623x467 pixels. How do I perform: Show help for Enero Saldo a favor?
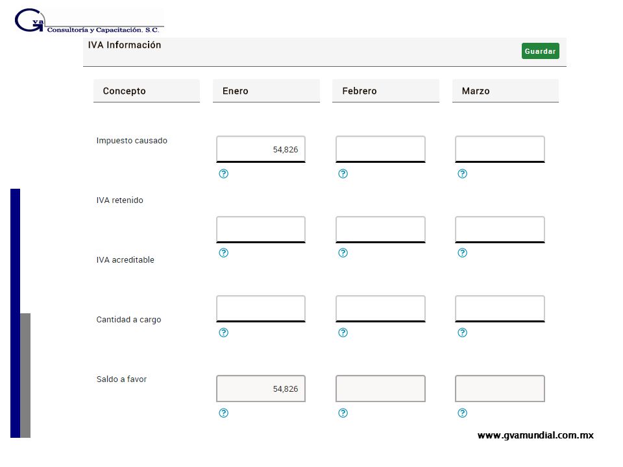(224, 413)
